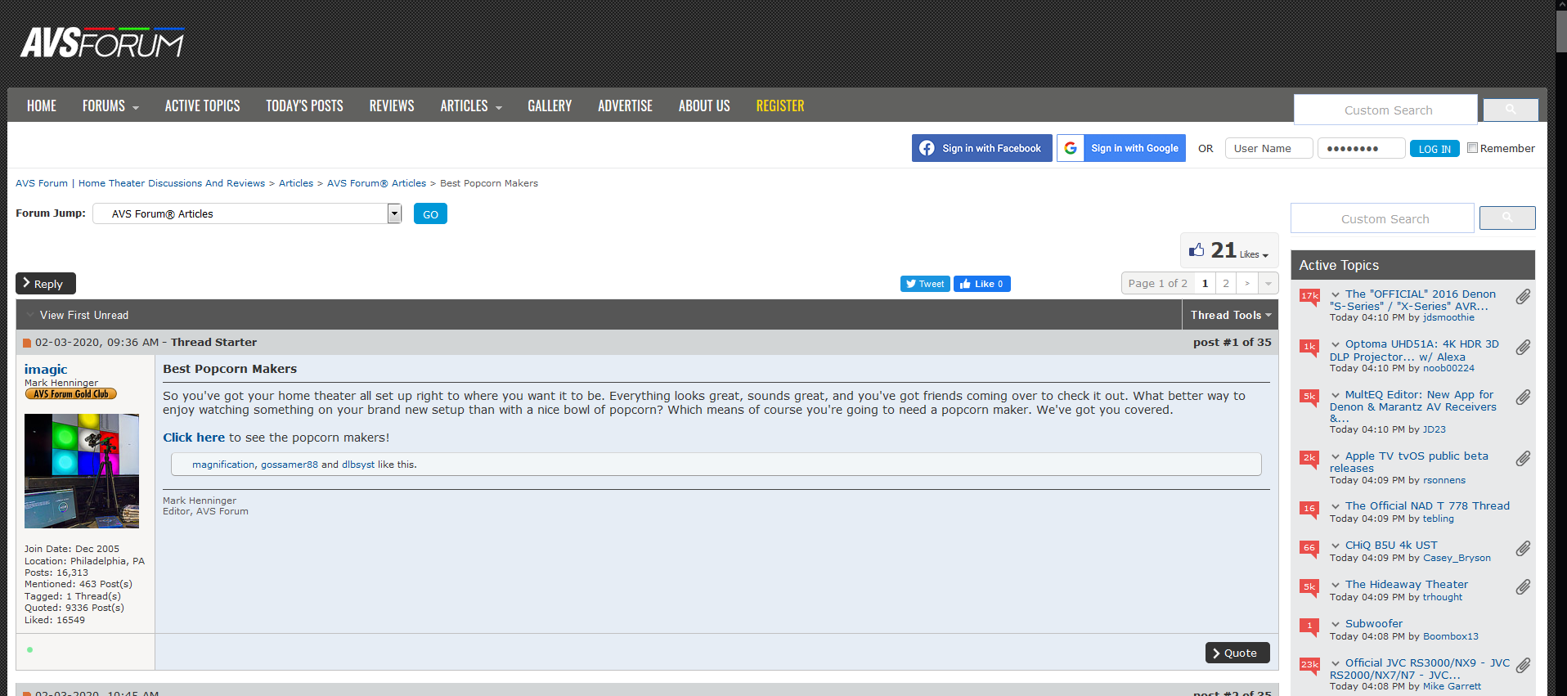Click the thumbs-up 21 Likes icon
1567x696 pixels.
point(1197,250)
